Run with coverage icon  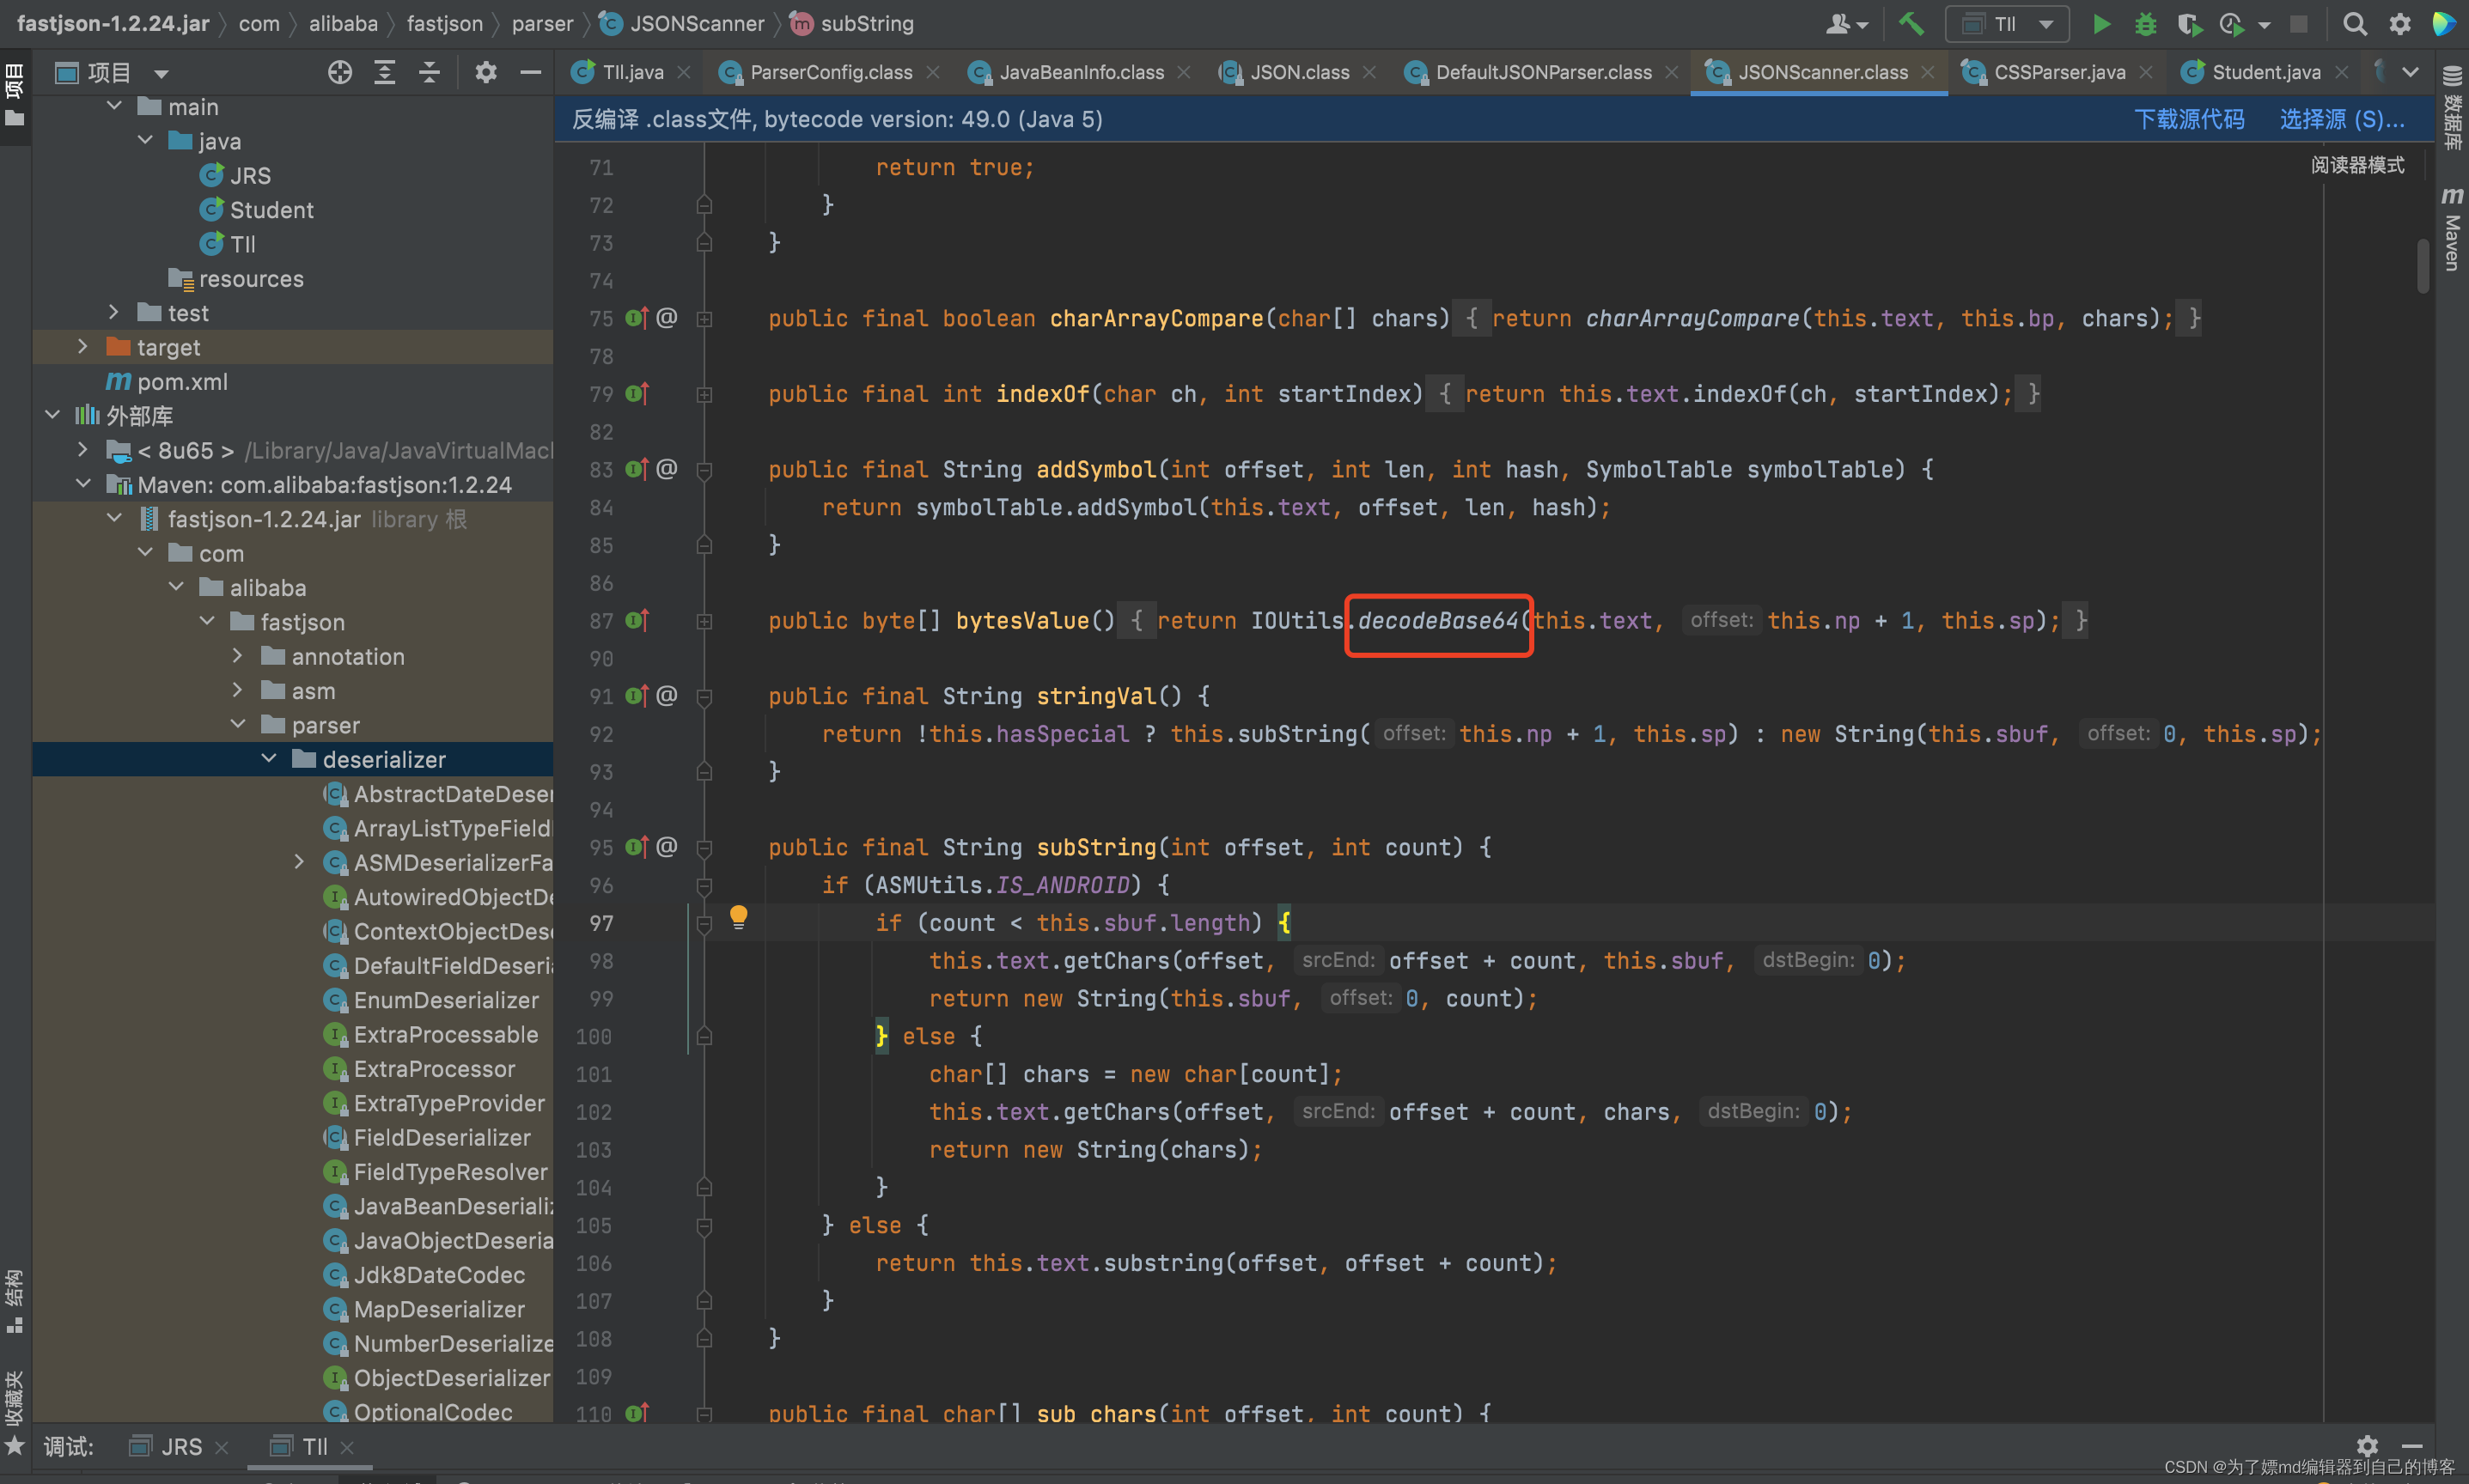tap(2189, 24)
